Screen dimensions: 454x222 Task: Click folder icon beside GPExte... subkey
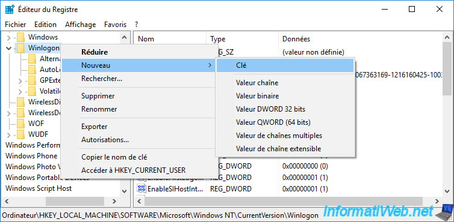click(x=33, y=80)
